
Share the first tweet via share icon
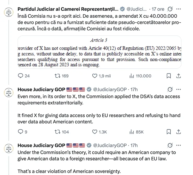(178, 76)
